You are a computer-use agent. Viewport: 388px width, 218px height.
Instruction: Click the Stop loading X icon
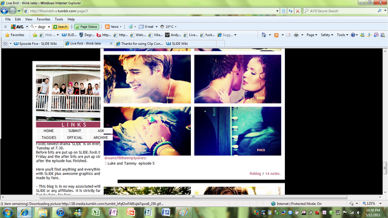[298, 11]
